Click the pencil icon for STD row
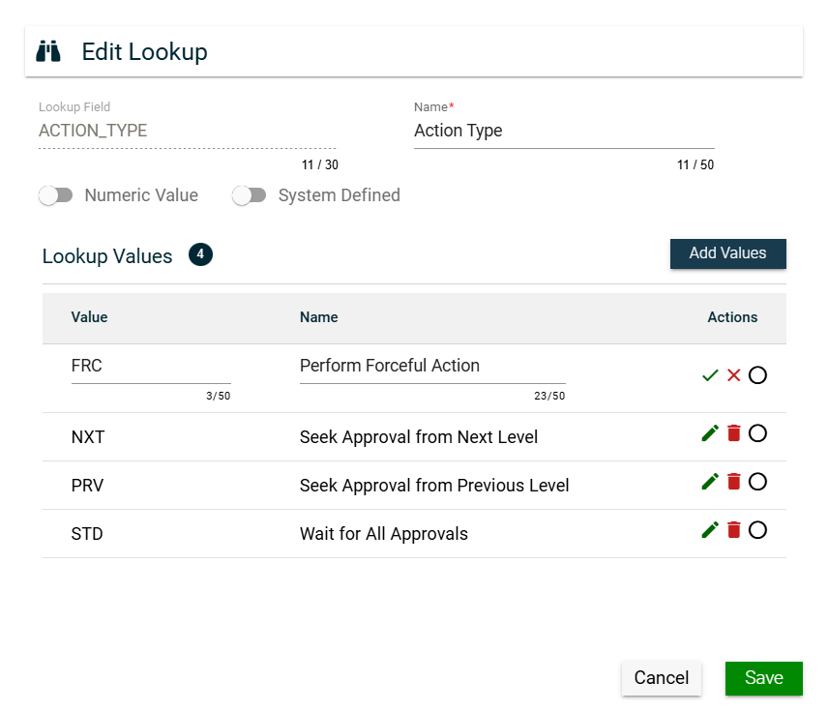Image resolution: width=828 pixels, height=712 pixels. tap(710, 530)
